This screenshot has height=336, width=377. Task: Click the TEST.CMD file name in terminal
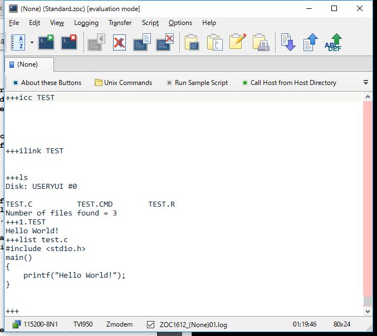[x=95, y=204]
